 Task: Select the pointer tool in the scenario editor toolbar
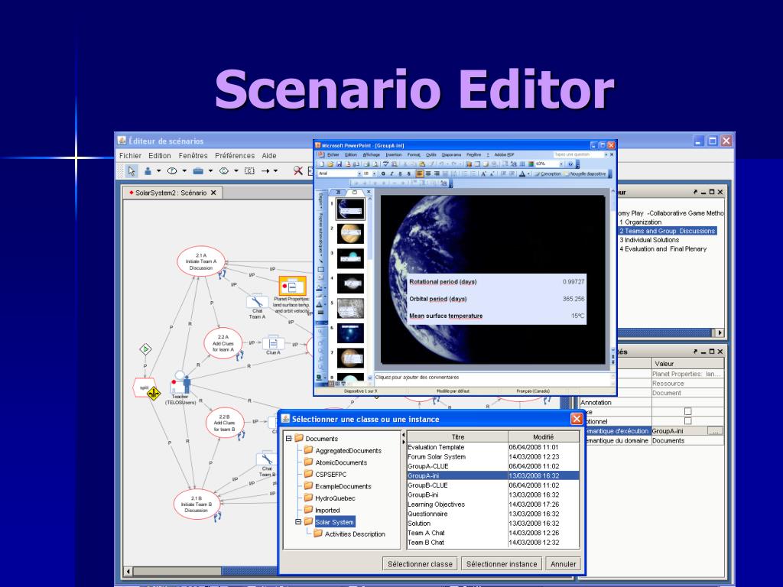pos(132,170)
